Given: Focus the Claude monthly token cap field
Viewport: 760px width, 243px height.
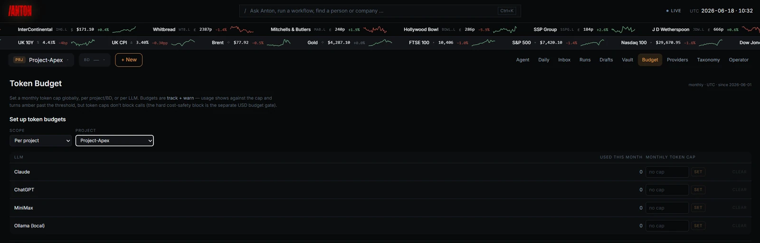Looking at the screenshot, I should pyautogui.click(x=667, y=172).
